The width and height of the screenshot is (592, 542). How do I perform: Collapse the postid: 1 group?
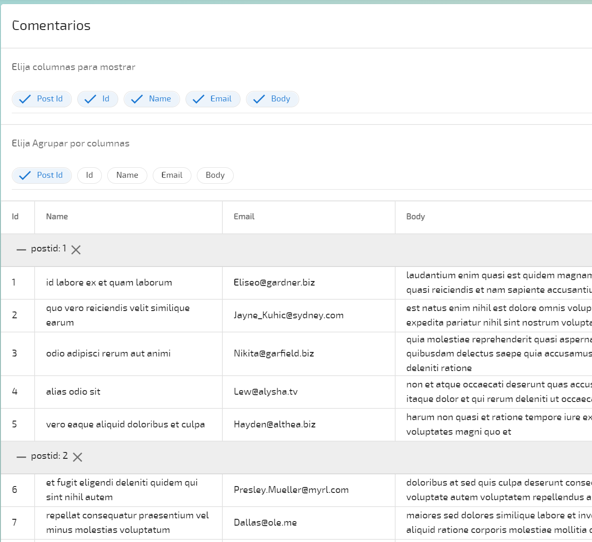(21, 250)
